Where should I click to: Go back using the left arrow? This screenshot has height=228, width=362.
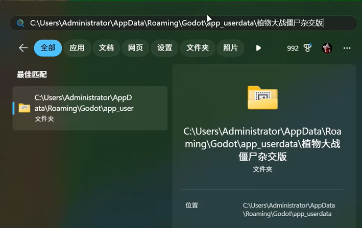[23, 48]
